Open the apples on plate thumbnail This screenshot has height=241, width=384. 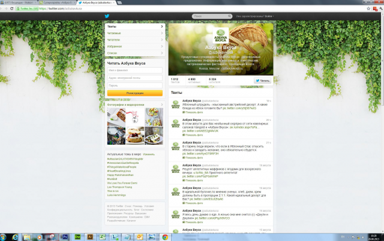pyautogui.click(x=154, y=117)
